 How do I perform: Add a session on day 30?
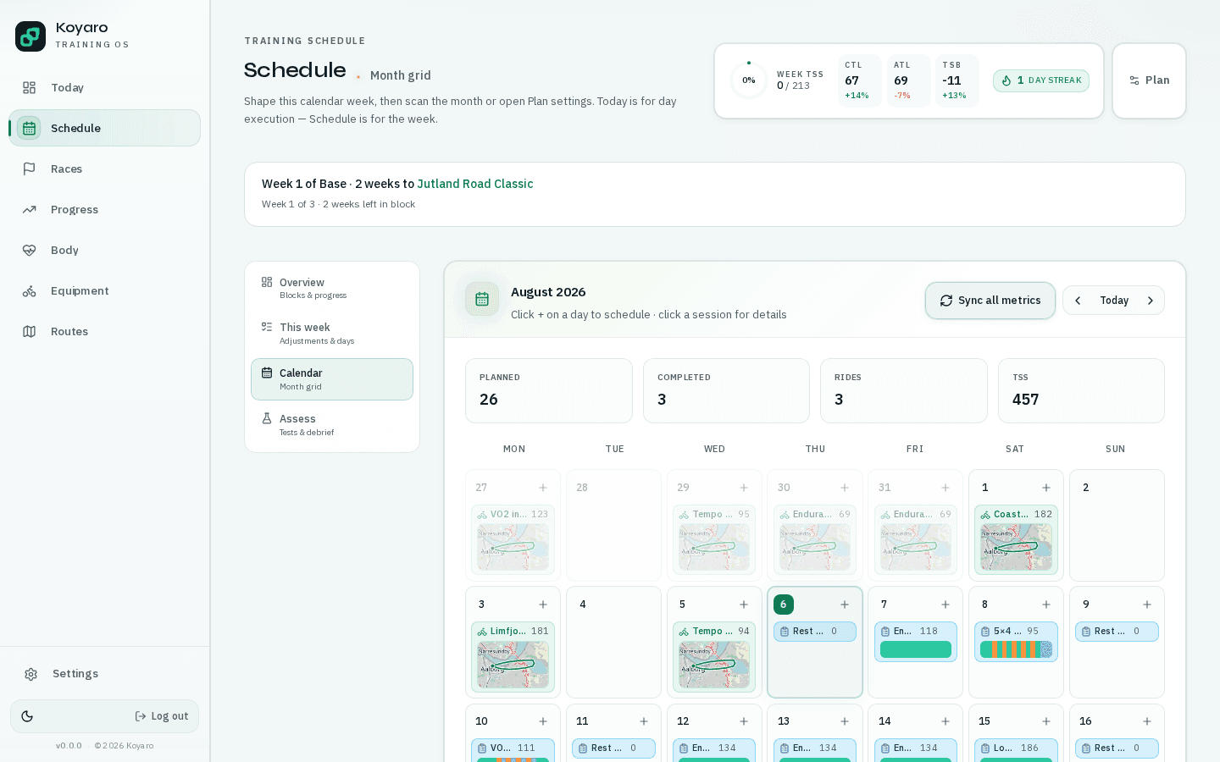(x=845, y=488)
